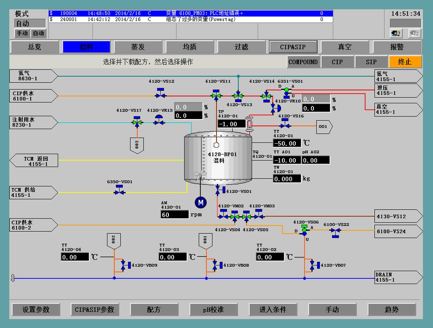Select valve 4120-VS13 symbol
433x328 pixels.
pyautogui.click(x=238, y=97)
